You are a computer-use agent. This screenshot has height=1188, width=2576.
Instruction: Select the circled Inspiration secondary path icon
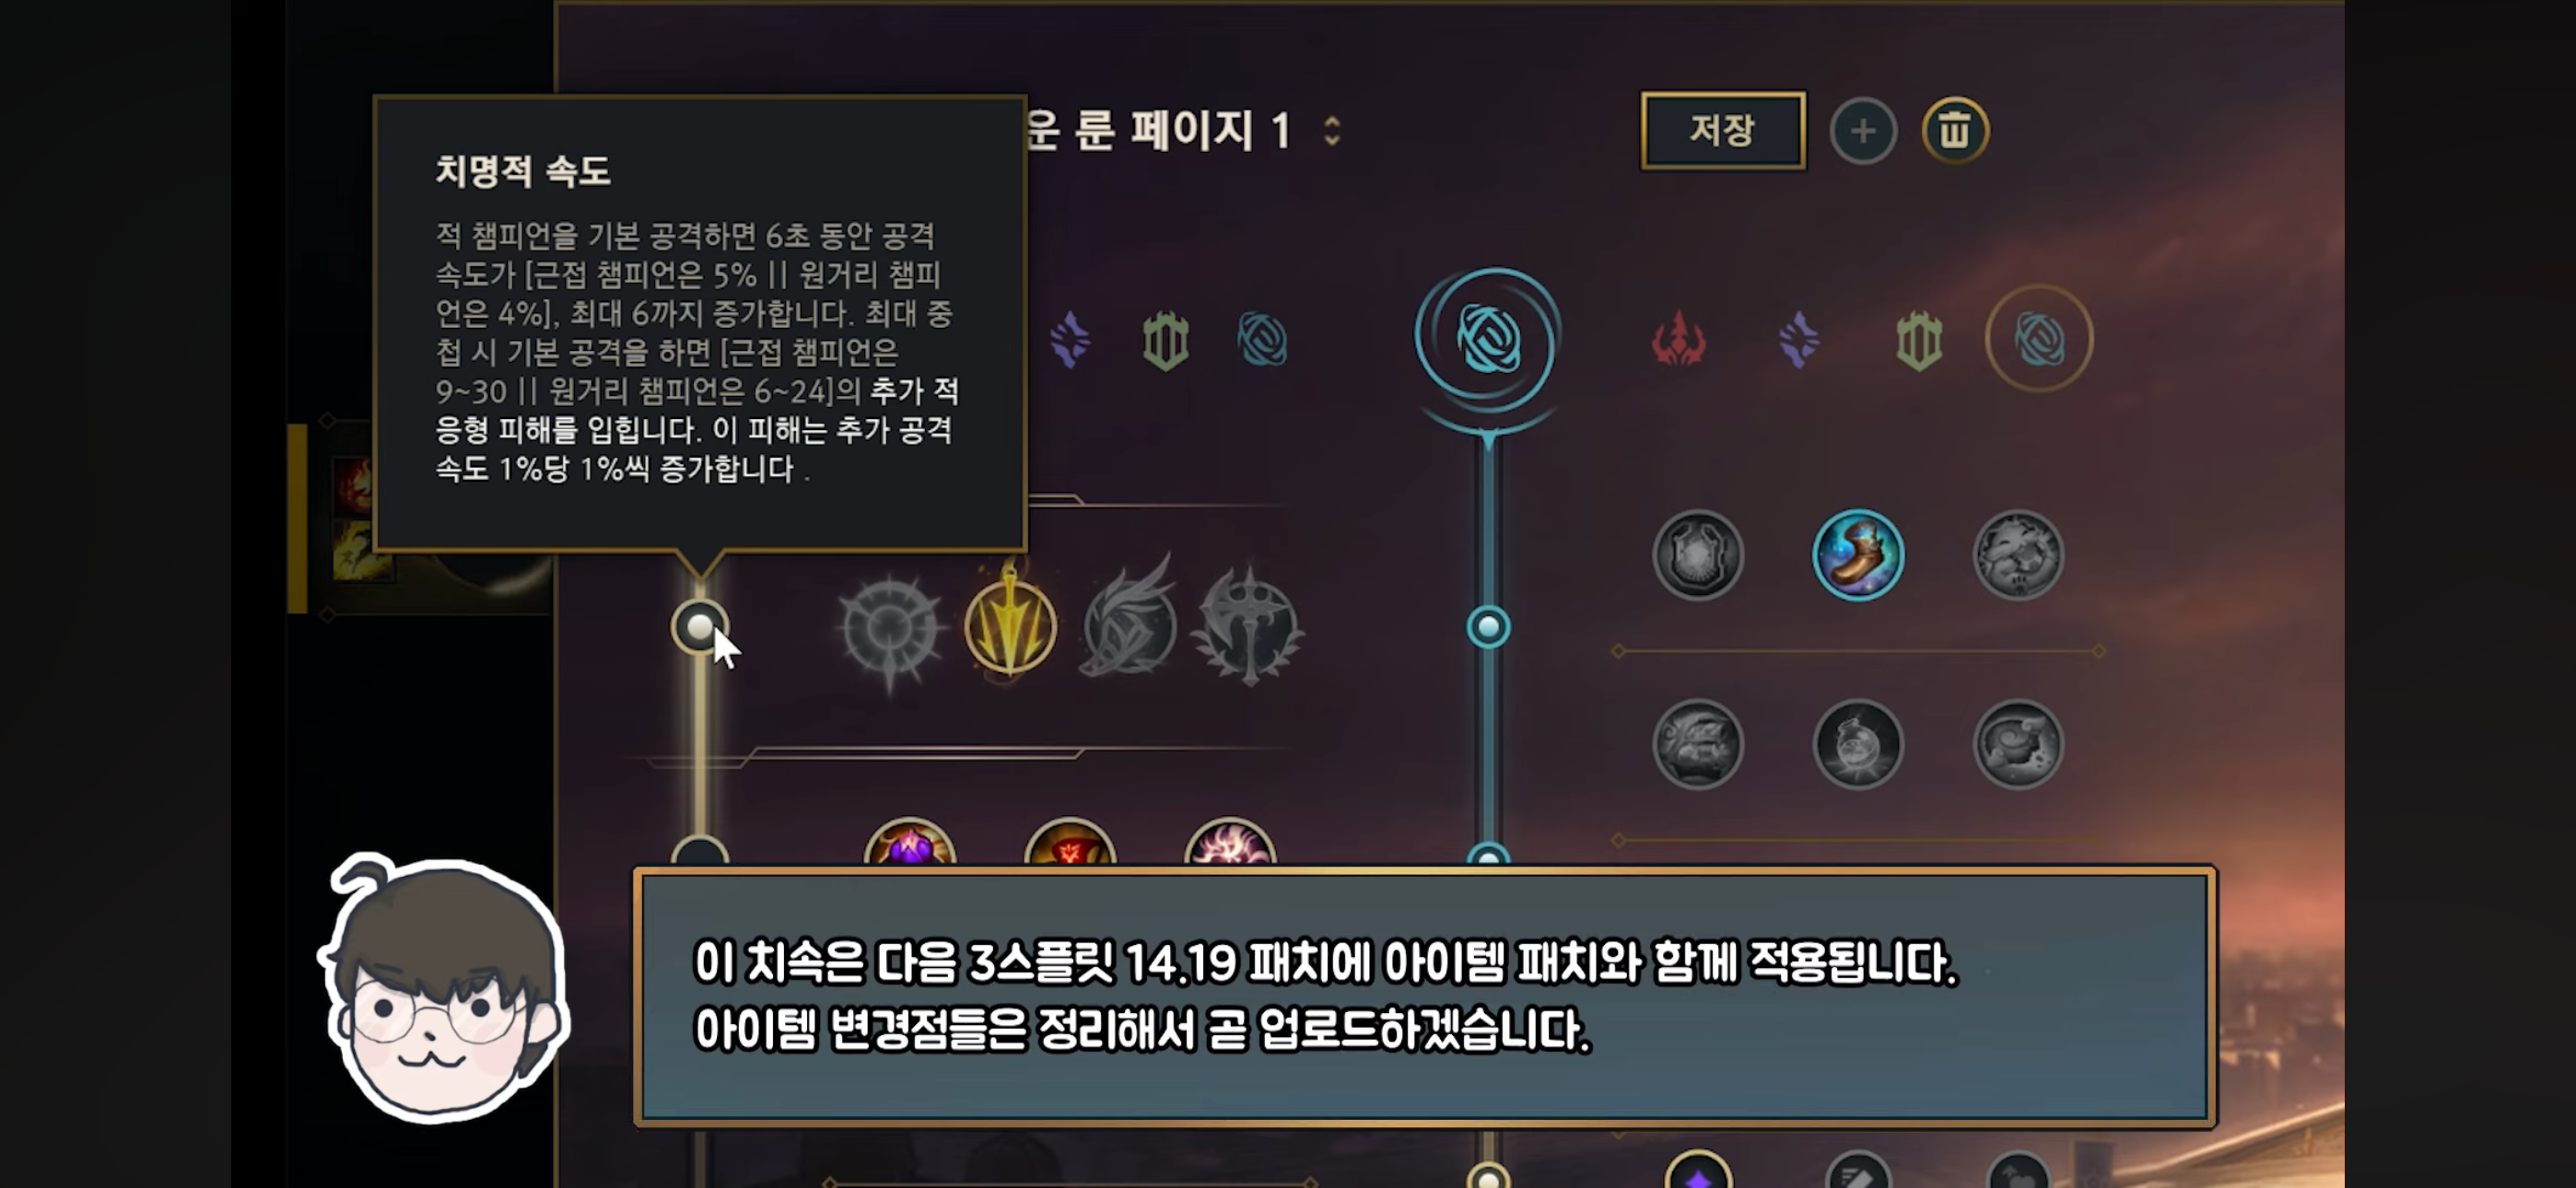(x=2039, y=338)
